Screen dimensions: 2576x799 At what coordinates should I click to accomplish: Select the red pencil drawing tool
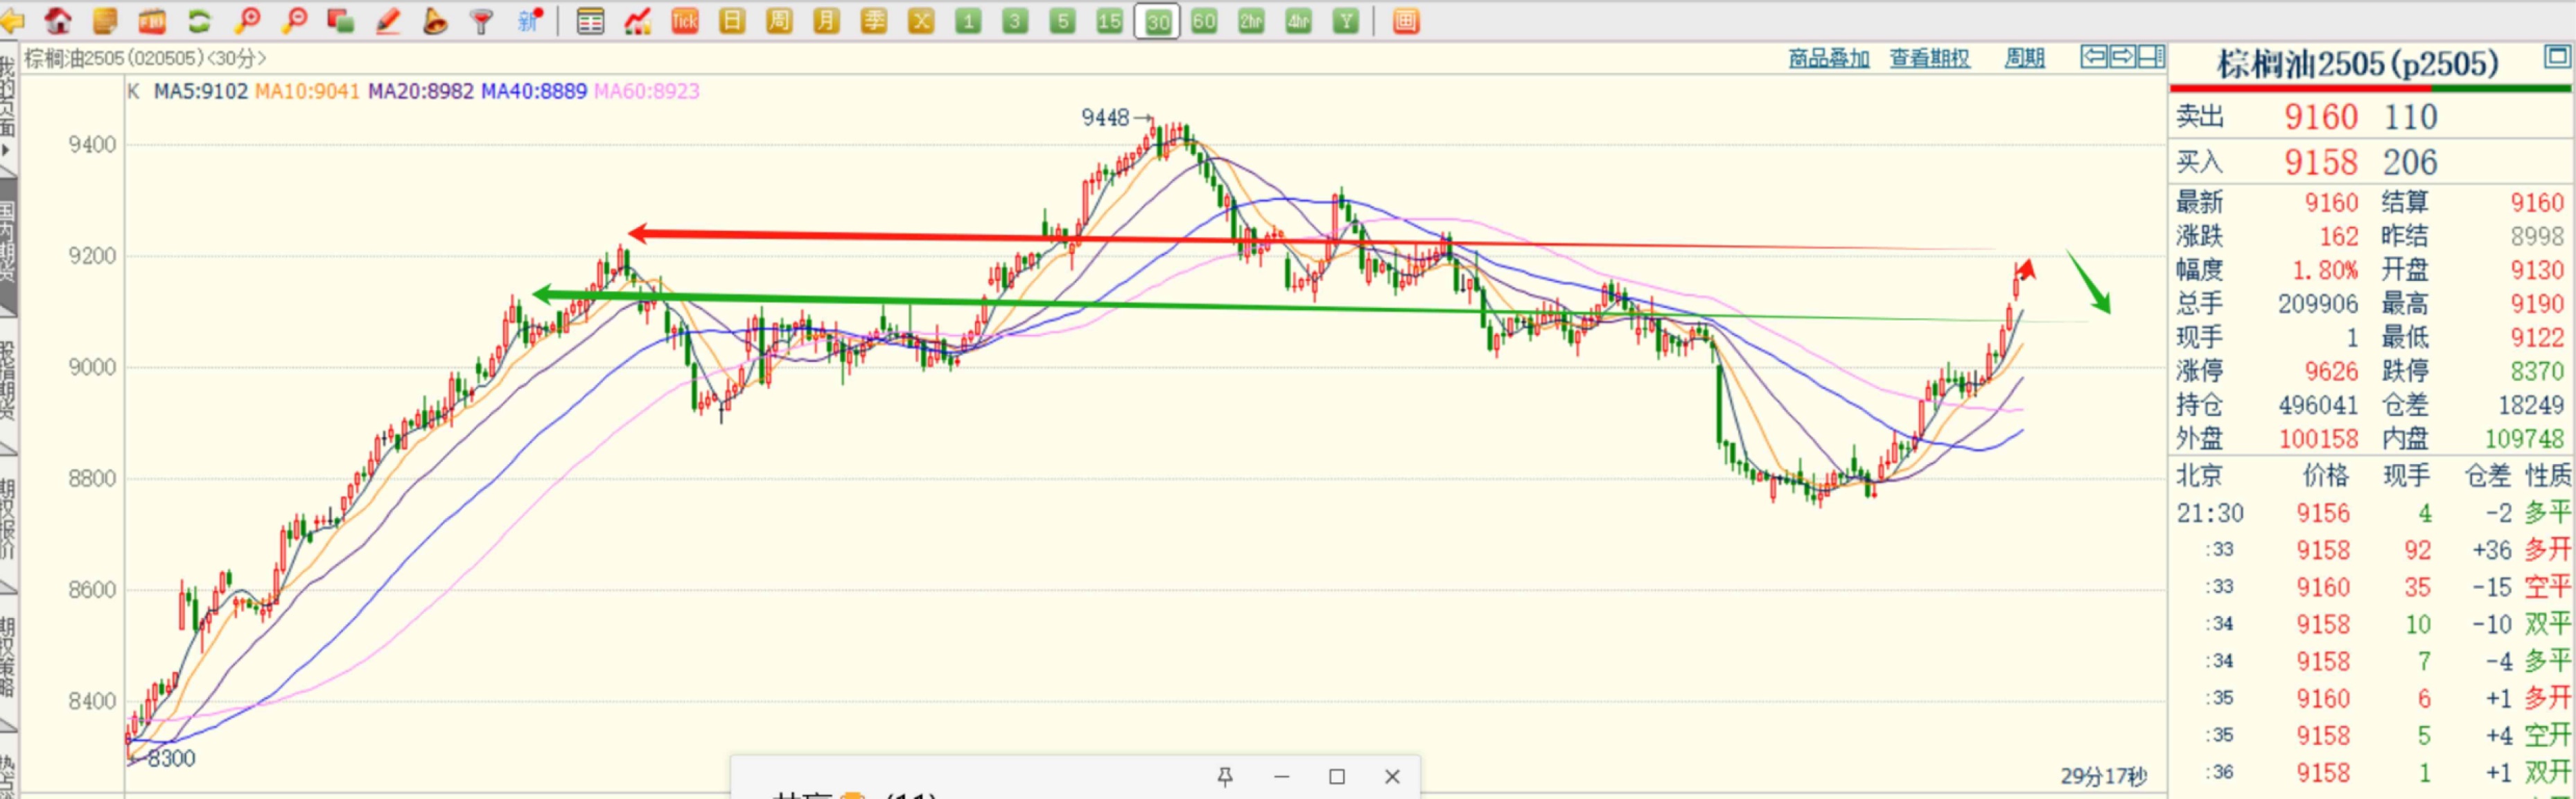388,20
